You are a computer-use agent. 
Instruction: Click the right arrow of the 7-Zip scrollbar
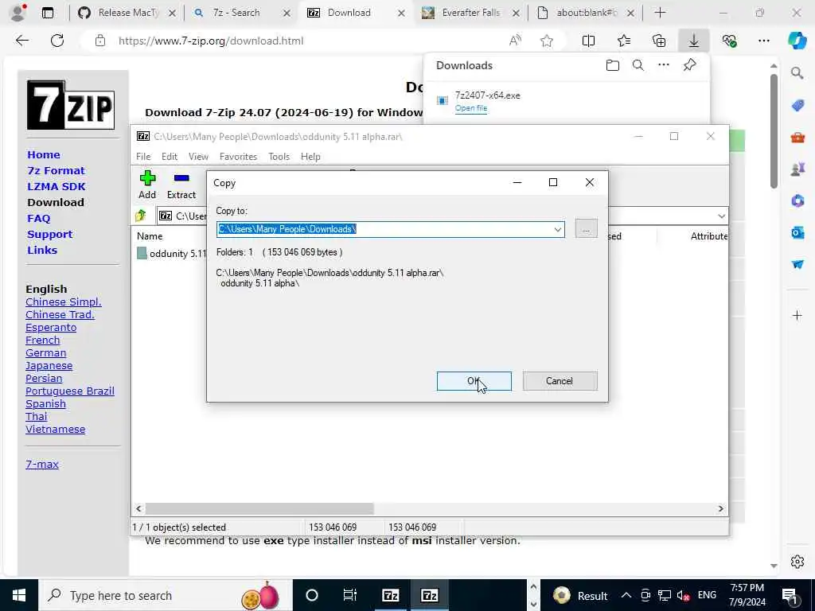(x=720, y=508)
